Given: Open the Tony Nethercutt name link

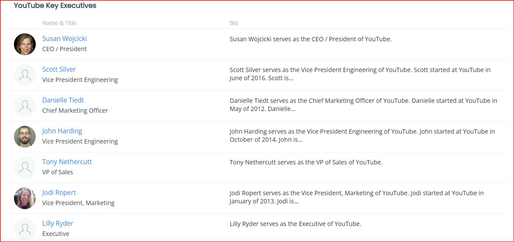Looking at the screenshot, I should click(x=67, y=162).
